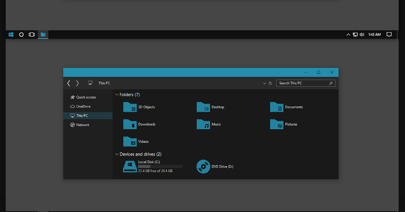Image resolution: width=405 pixels, height=212 pixels.
Task: Click the DVD Drive (D:) label
Action: click(222, 167)
